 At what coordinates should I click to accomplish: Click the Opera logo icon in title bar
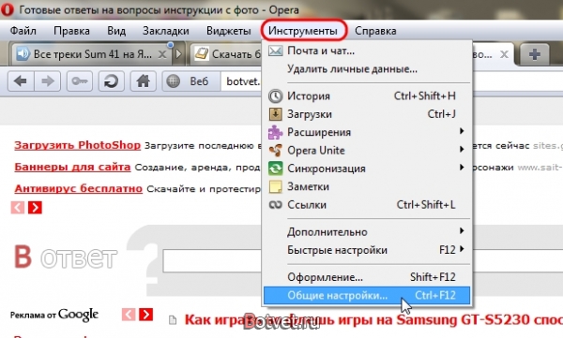tap(7, 9)
